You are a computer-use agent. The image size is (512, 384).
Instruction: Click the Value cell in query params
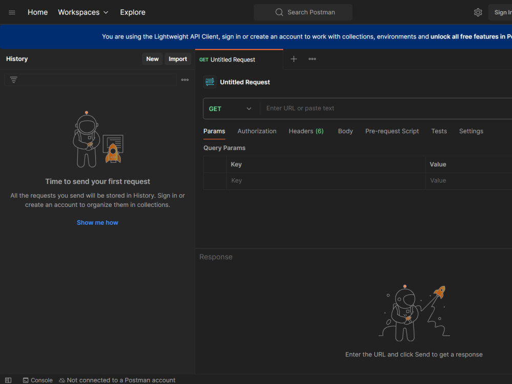pos(468,181)
